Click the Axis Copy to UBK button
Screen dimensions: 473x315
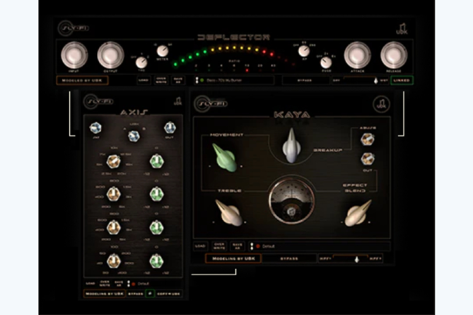(x=168, y=294)
